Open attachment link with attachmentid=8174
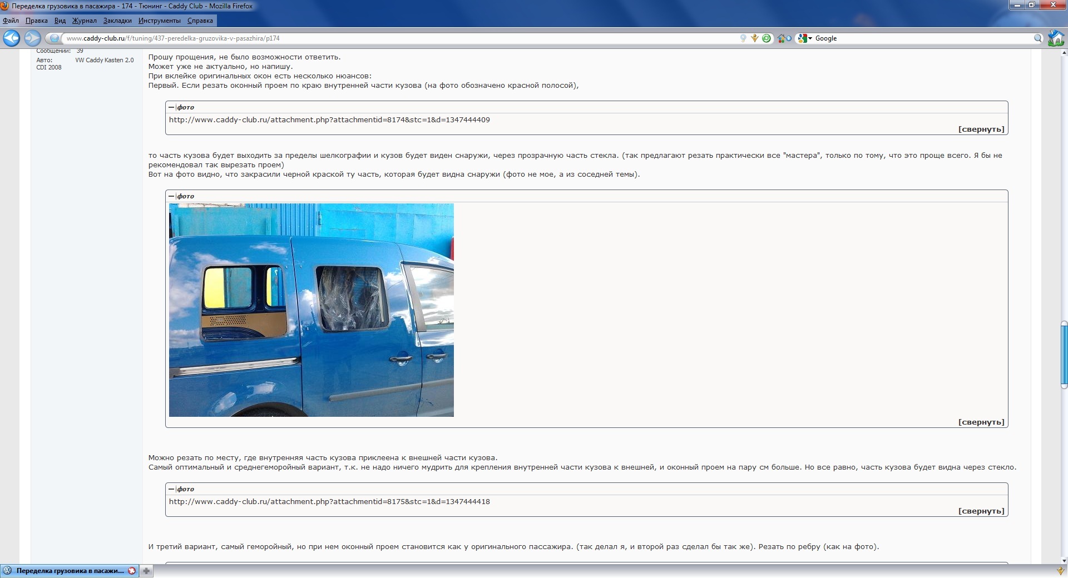 pos(329,119)
